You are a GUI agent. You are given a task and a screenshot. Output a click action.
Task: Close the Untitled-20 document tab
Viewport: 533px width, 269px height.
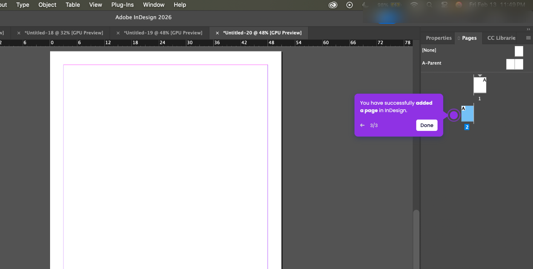coord(218,33)
